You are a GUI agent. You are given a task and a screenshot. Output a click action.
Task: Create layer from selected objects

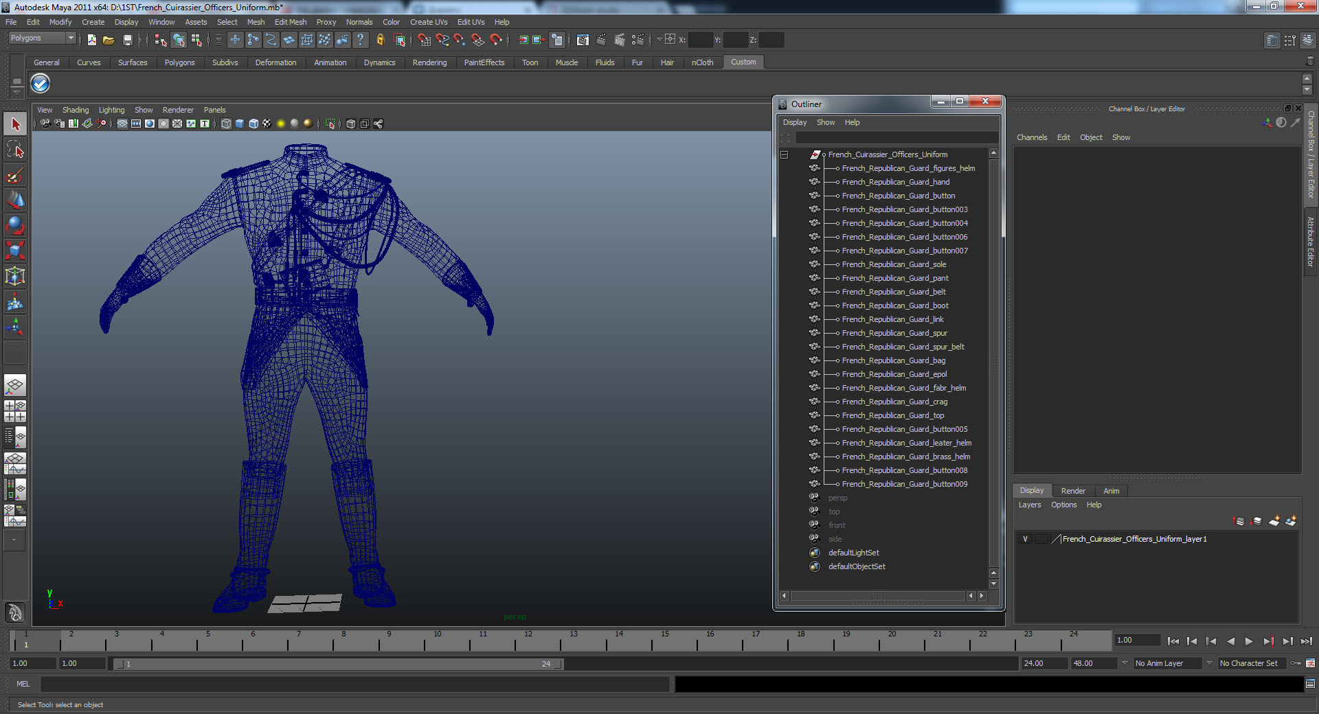pos(1291,521)
